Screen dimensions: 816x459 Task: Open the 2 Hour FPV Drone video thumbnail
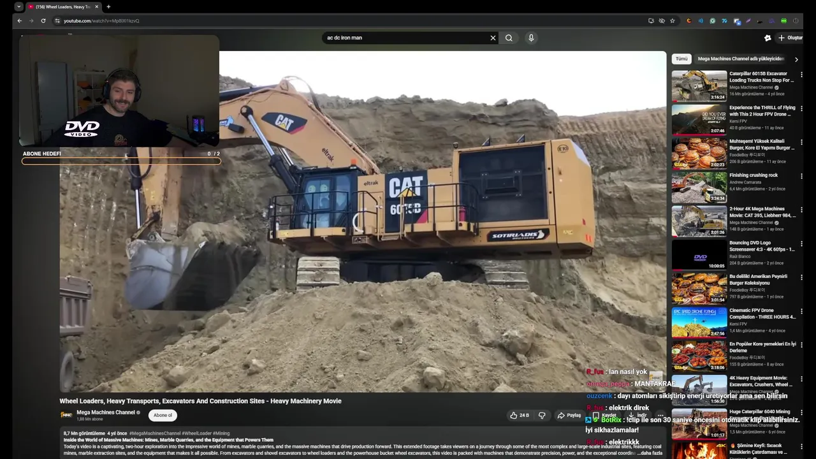point(699,120)
